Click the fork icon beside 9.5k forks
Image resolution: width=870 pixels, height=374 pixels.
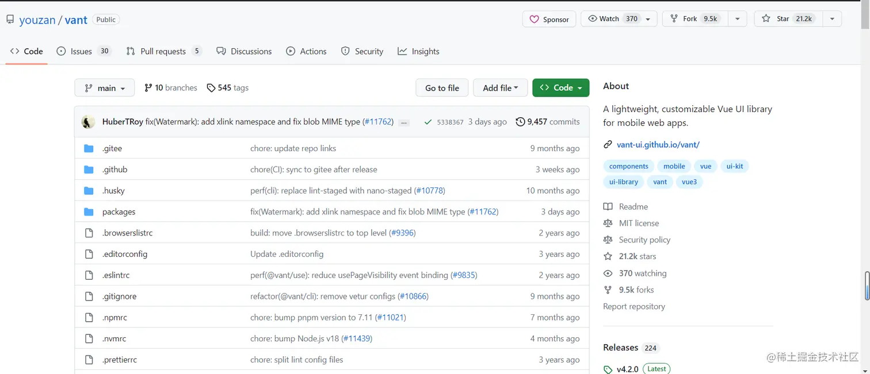tap(608, 290)
